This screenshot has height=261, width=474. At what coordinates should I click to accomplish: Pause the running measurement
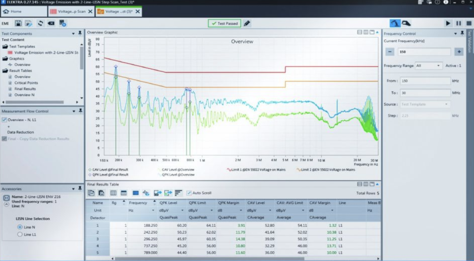pos(458,24)
